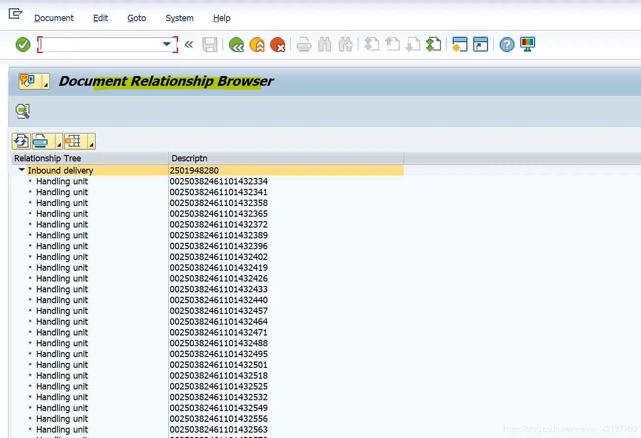
Task: Open the command field history dropdown
Action: (167, 45)
